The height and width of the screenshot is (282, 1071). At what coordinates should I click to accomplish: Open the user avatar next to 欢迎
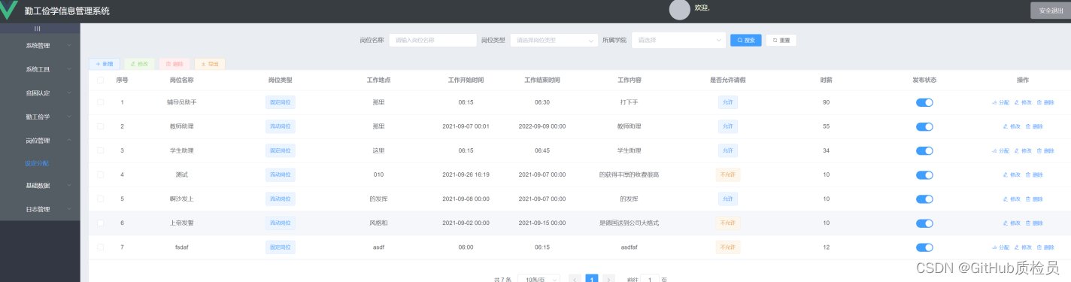[x=680, y=9]
